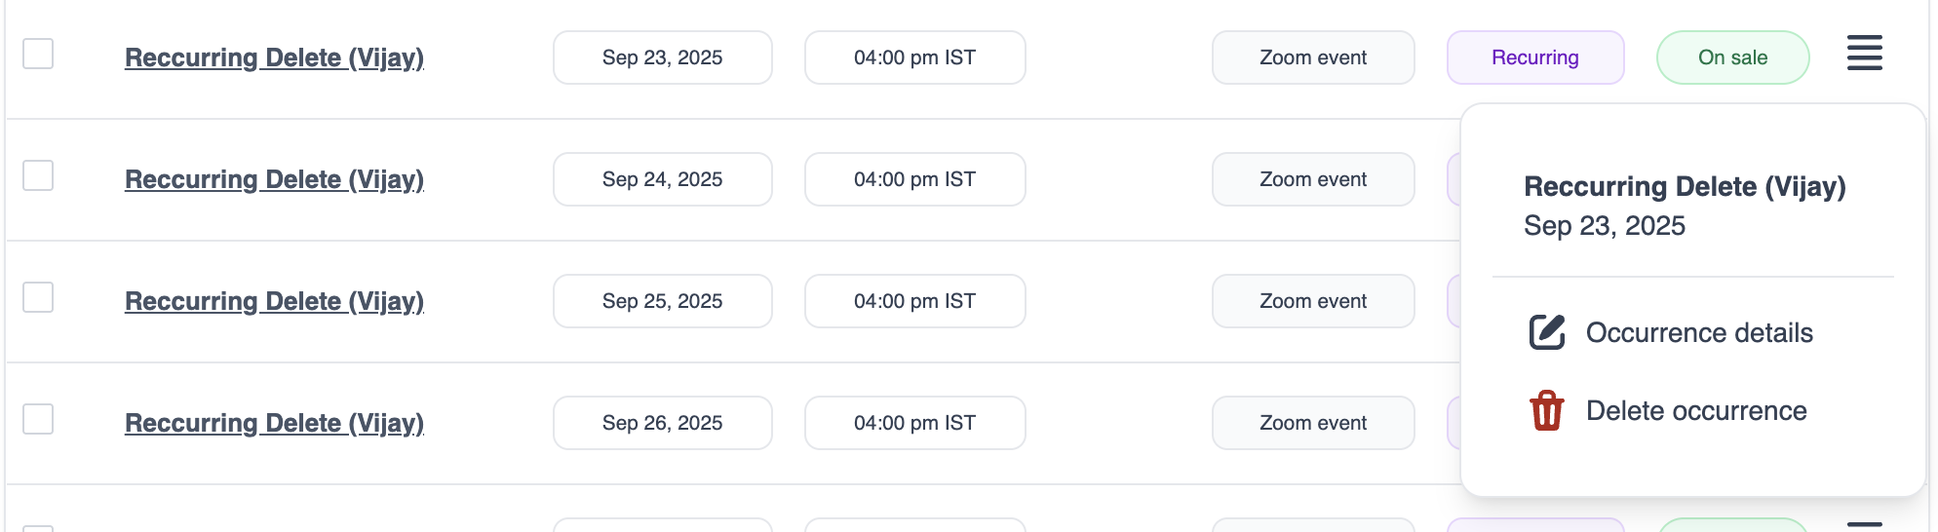Open the Sep 24 Reccurring Delete (Vijay) link

(274, 179)
